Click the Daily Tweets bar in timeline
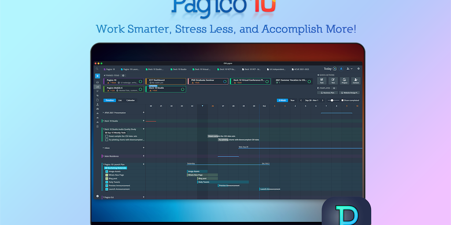 click(x=223, y=182)
